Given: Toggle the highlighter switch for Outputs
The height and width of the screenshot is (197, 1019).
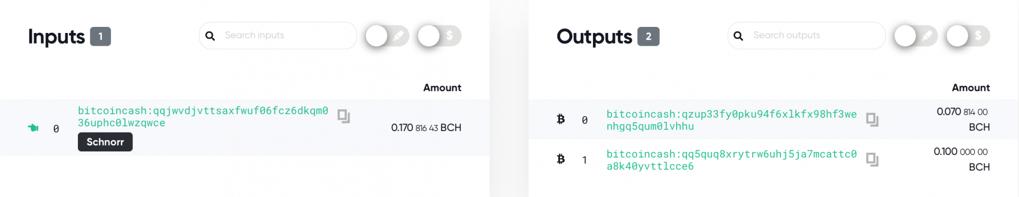Looking at the screenshot, I should coord(916,36).
